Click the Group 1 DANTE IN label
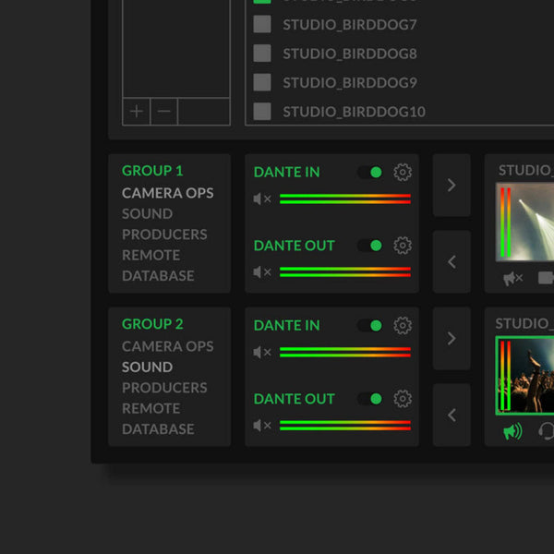Image resolution: width=554 pixels, height=554 pixels. [x=287, y=172]
